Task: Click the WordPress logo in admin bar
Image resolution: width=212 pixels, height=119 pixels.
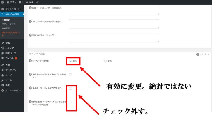Action: (x=3, y=2)
